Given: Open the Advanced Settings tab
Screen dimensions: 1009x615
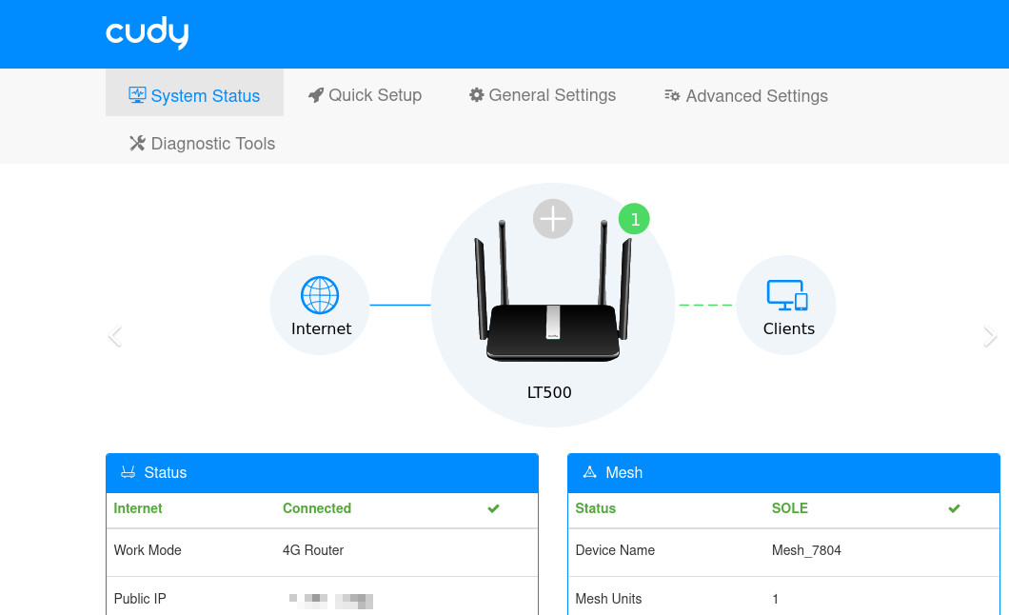Looking at the screenshot, I should point(746,96).
